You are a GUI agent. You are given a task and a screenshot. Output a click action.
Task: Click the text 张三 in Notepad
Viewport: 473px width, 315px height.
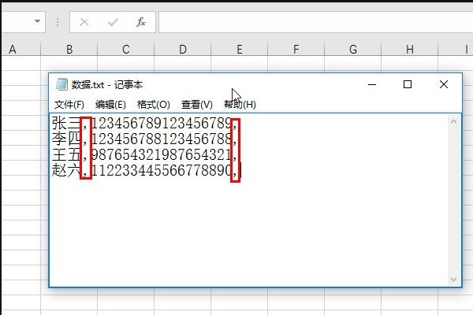66,124
